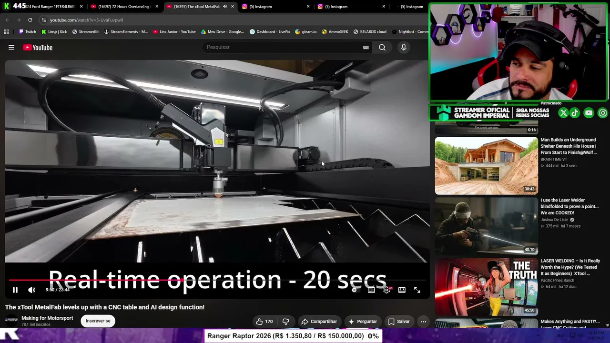Screen dimensions: 610x343
Task: Open the Lins Junior - YouTube bookmark
Action: click(x=174, y=32)
